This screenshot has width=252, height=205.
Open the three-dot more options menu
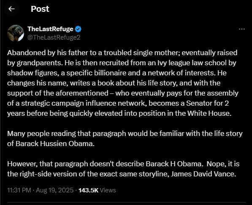(242, 29)
